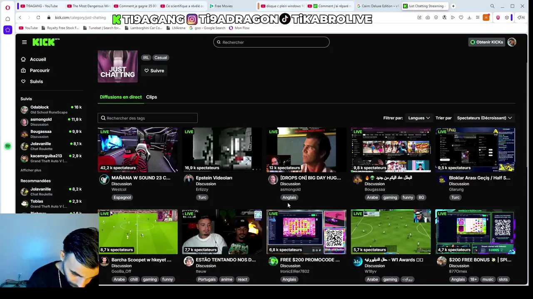Click the Obtenir KICKs button

pyautogui.click(x=486, y=42)
